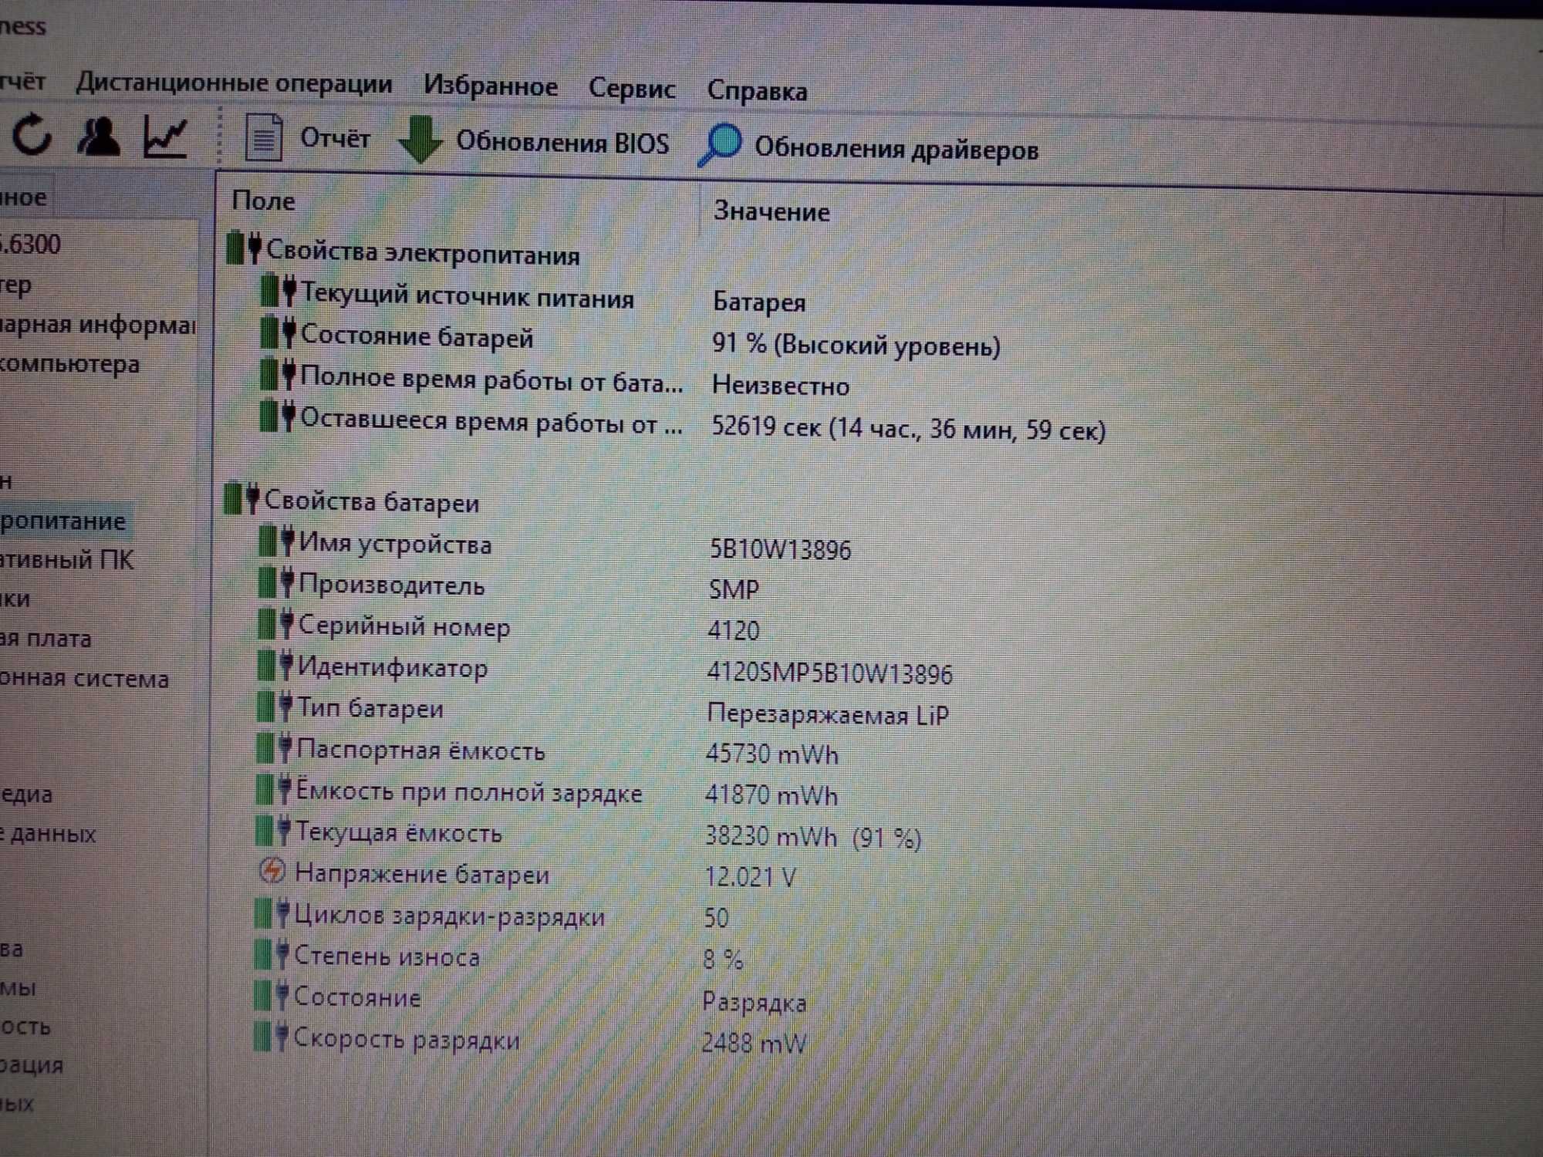Click the green BIOS update arrow icon
This screenshot has height=1157, width=1543.
(420, 140)
